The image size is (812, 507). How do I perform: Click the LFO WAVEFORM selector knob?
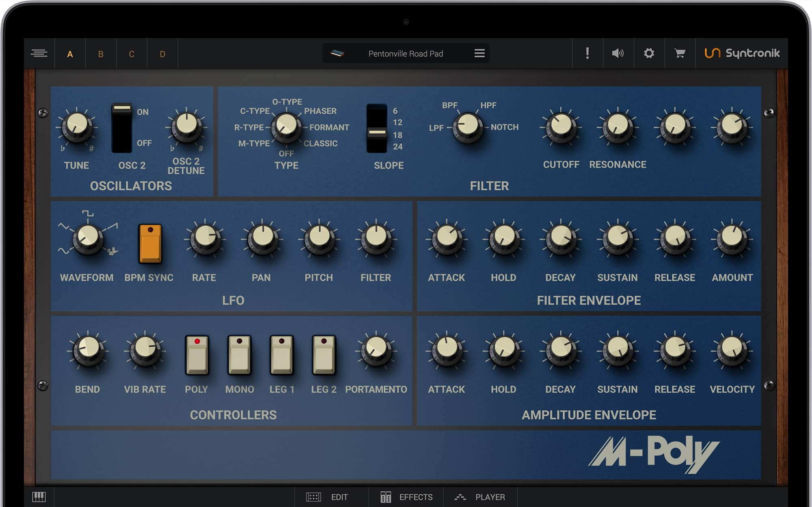click(x=88, y=238)
